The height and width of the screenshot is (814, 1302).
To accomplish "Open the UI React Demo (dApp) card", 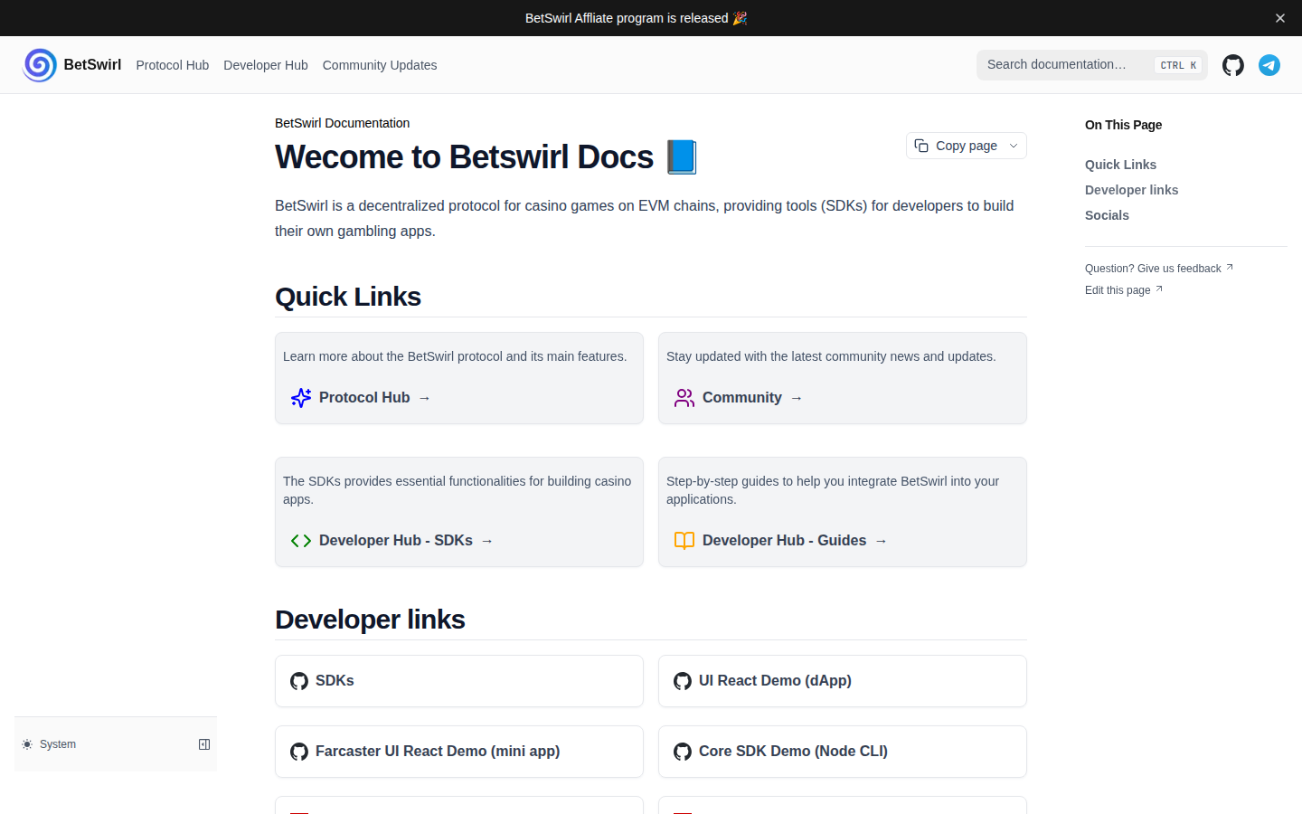I will point(843,681).
